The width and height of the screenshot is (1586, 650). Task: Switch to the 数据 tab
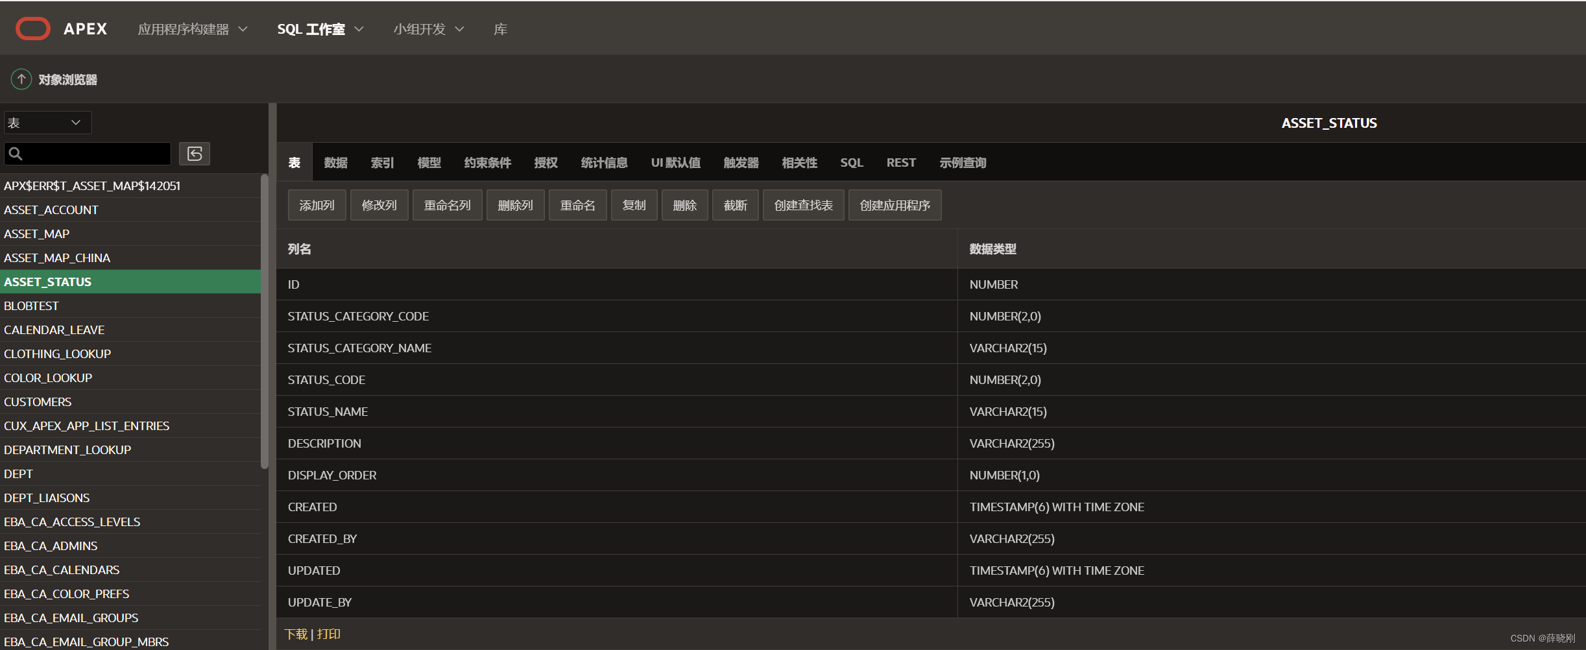click(336, 162)
